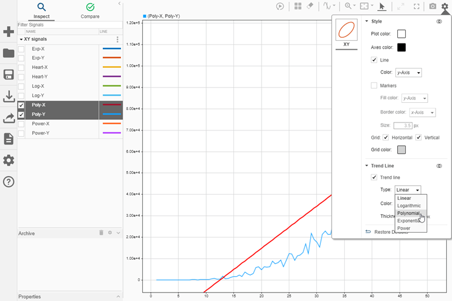The image size is (452, 301).
Task: Delete archive with trash icon
Action: (x=101, y=233)
